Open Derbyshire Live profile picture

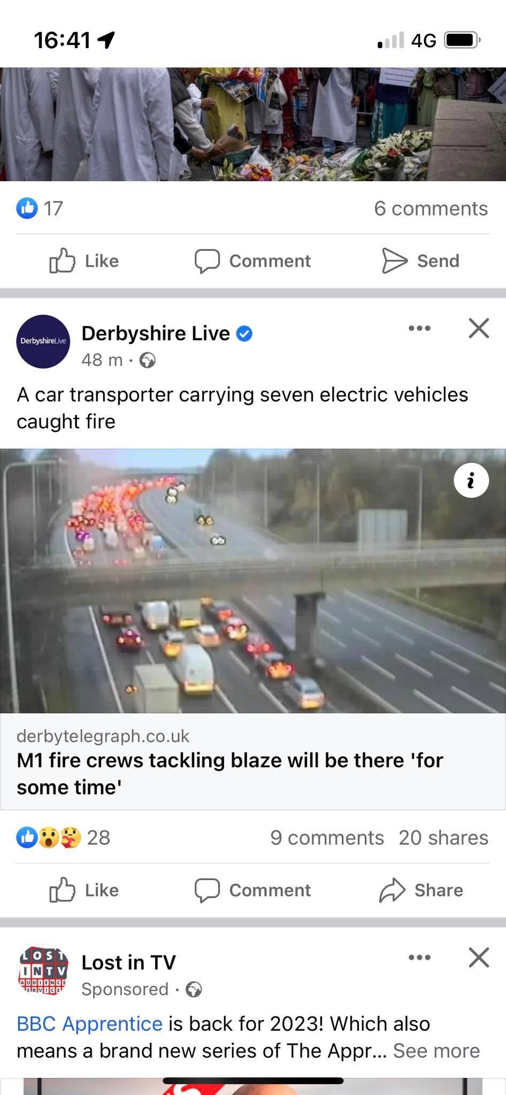pos(43,341)
